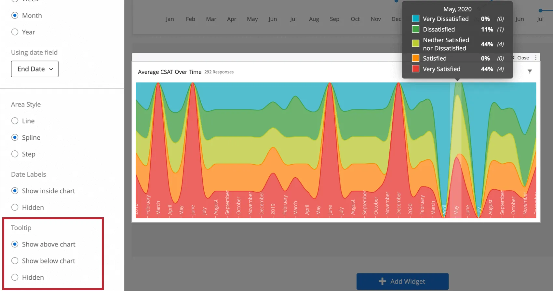Click the May 2020 highlighted chart column
The height and width of the screenshot is (291, 553).
click(x=457, y=149)
